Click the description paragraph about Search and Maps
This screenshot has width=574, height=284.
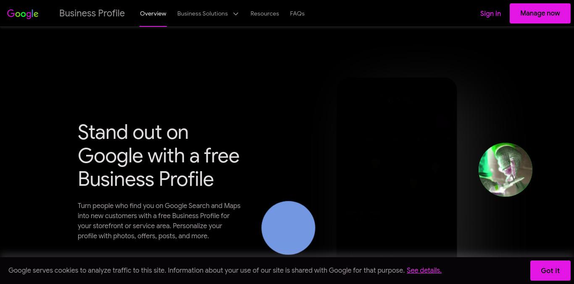click(x=159, y=221)
